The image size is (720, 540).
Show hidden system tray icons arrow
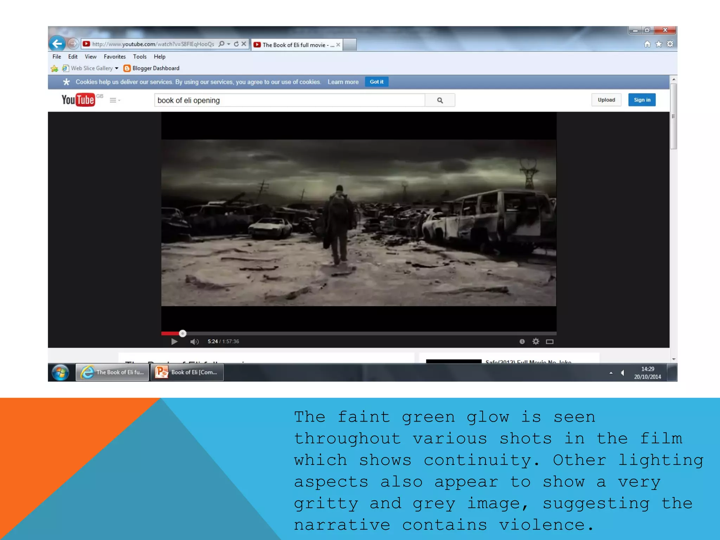611,373
